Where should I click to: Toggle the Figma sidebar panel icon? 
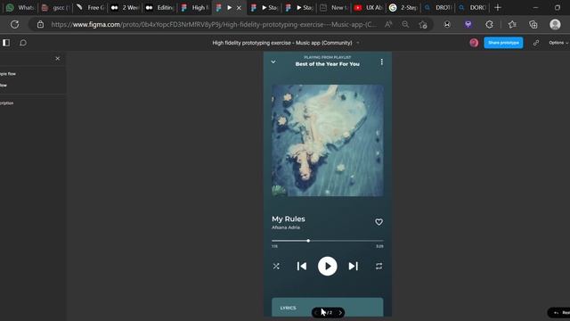(6, 43)
